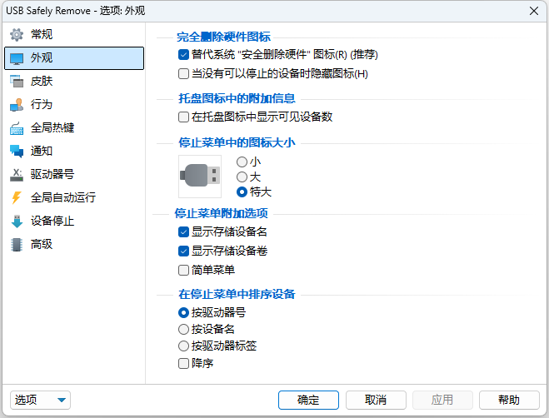Screen dimensions: 549x418
Task: Open the 常规 settings page
Action: 74,35
